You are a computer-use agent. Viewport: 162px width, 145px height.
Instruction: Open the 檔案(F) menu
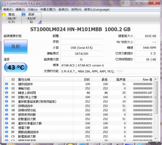pyautogui.click(x=8, y=10)
